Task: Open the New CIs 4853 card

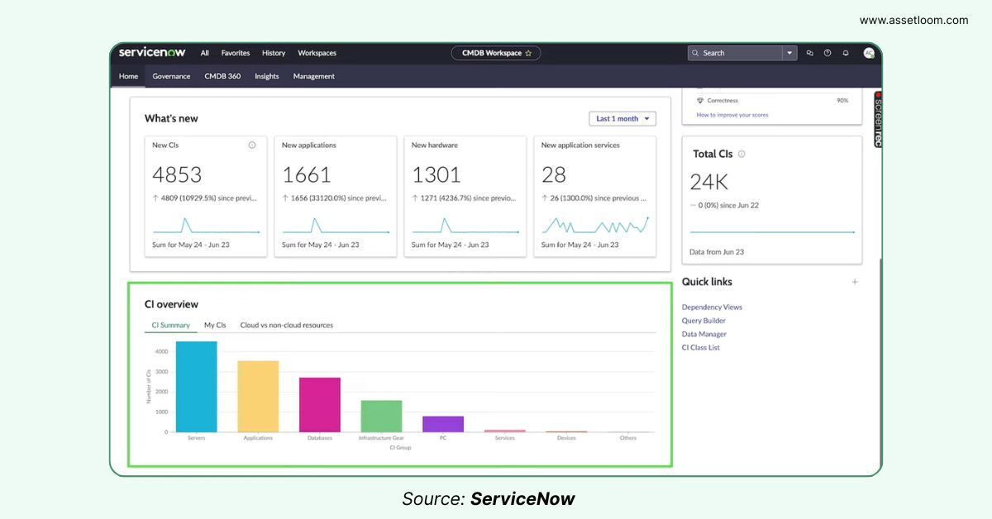Action: [206, 197]
